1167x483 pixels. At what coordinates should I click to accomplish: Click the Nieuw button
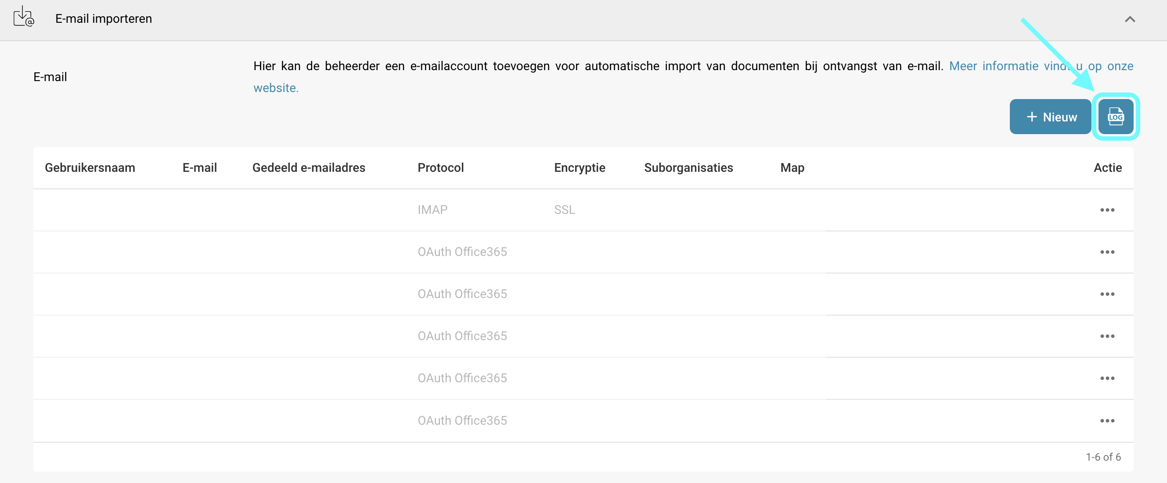(x=1050, y=117)
